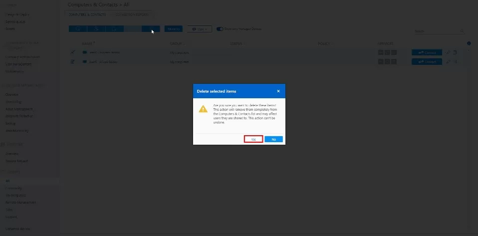The height and width of the screenshot is (236, 478).
Task: Switch to the Computers & Contacts tab
Action: [x=87, y=14]
